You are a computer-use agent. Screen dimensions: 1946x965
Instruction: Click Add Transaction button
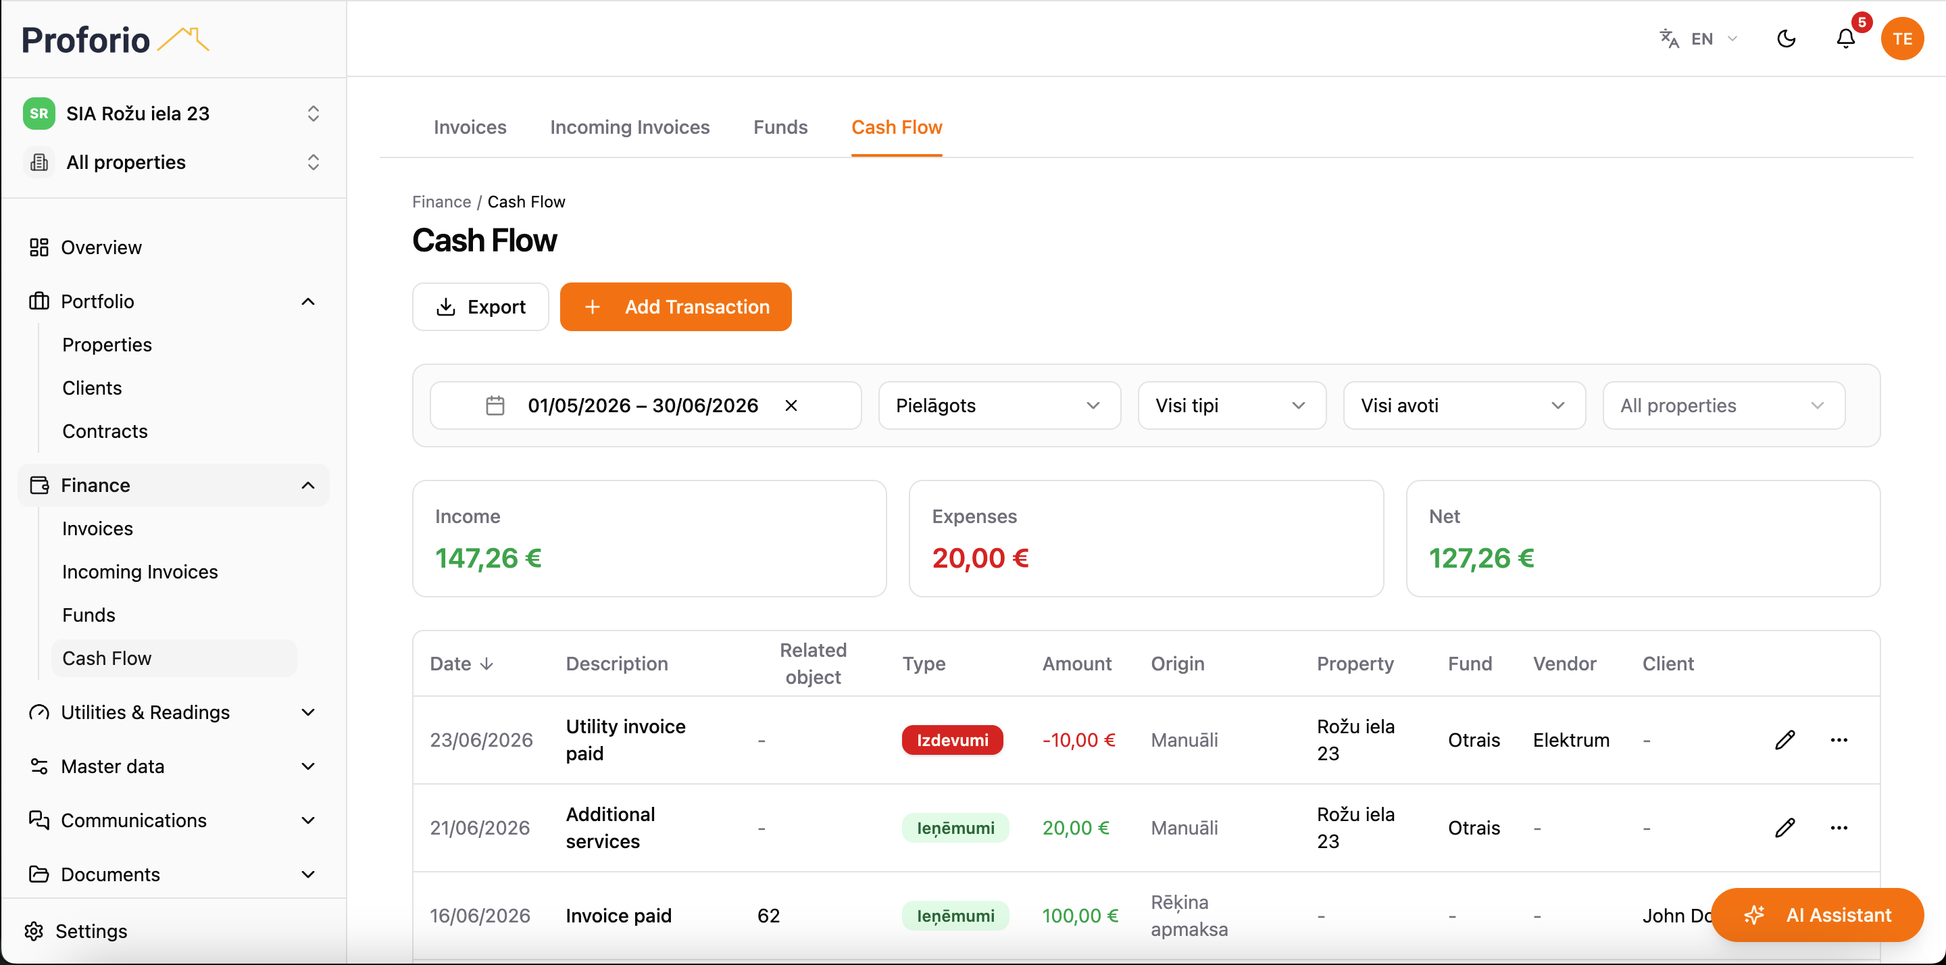pos(676,307)
